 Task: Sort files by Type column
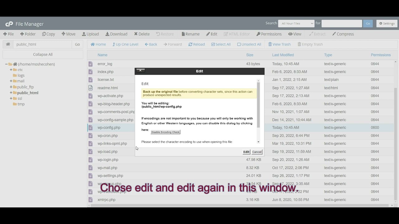pos(328,55)
